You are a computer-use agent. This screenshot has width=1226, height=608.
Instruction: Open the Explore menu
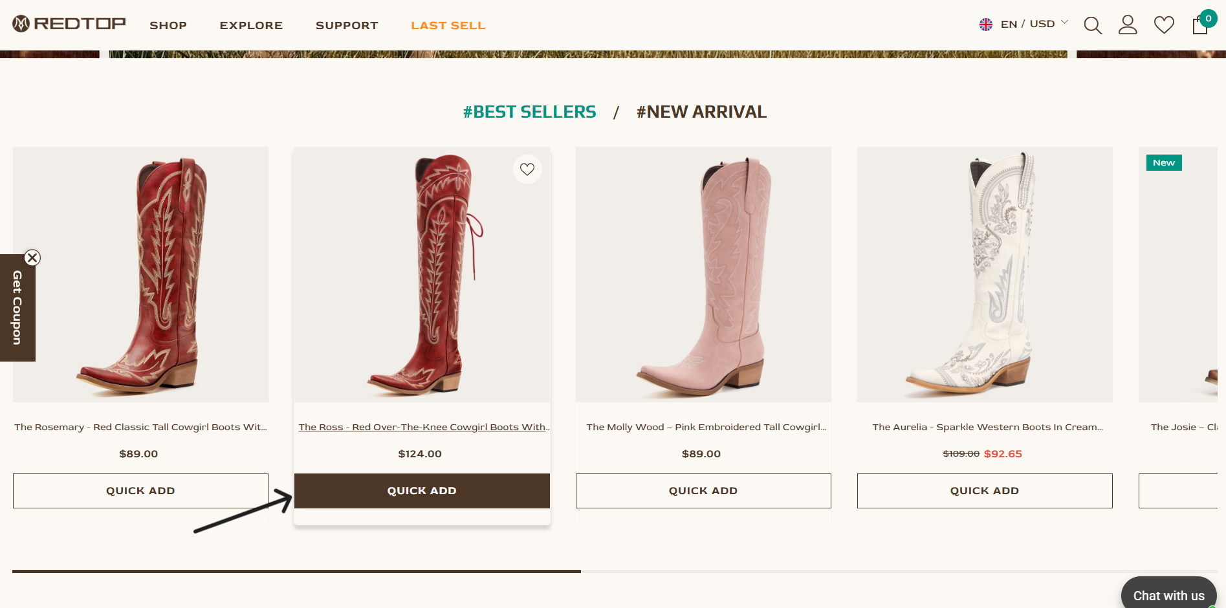[x=251, y=25]
